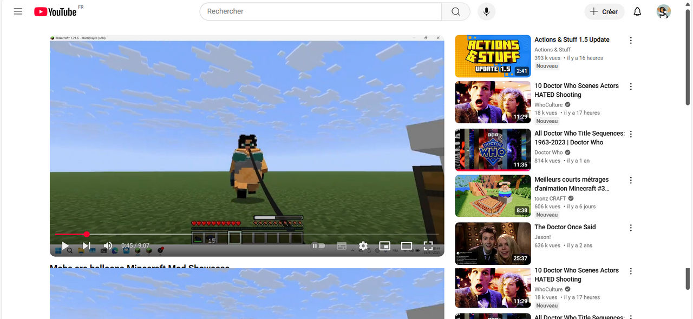Visit the Doctor Who channel under Title Sequences
693x319 pixels.
point(548,152)
